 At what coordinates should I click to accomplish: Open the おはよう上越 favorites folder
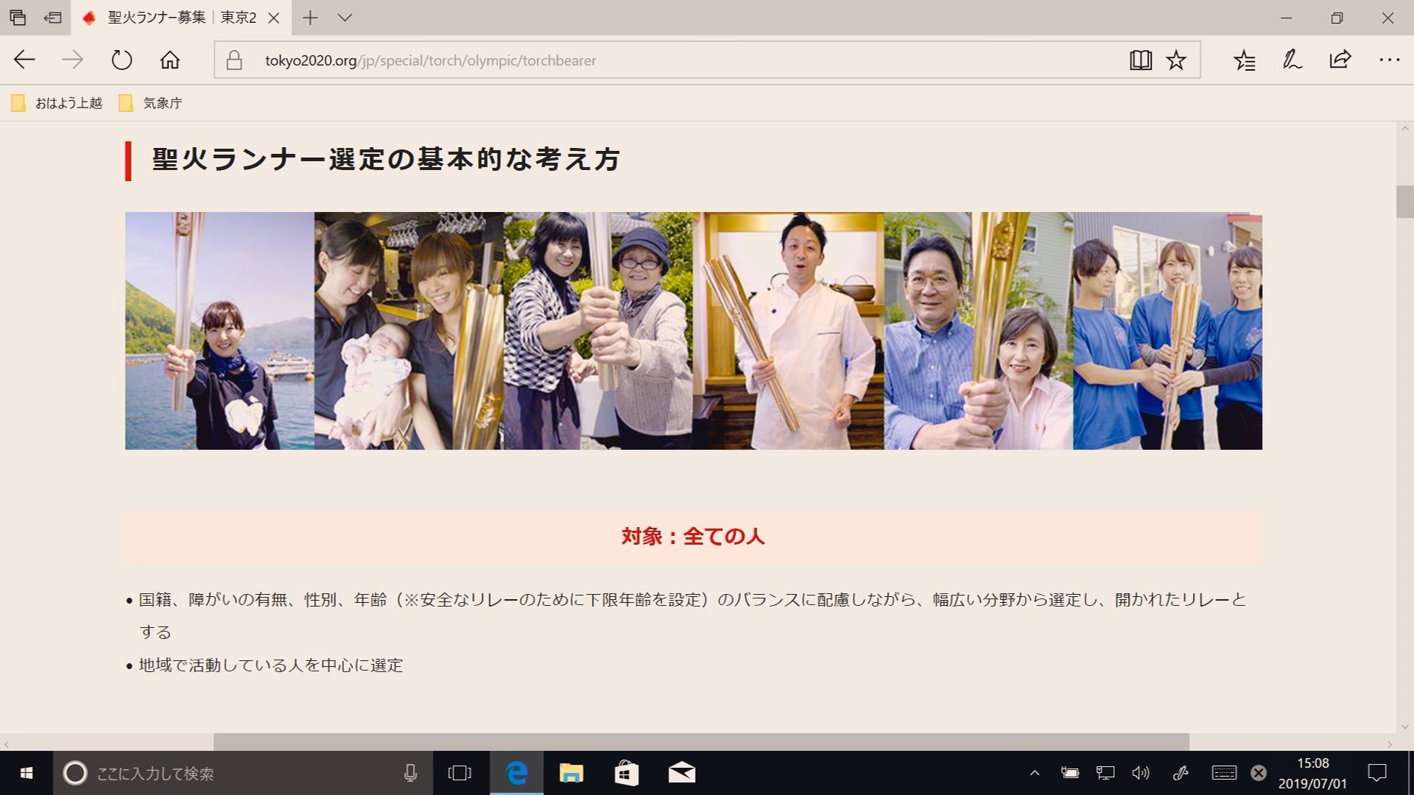point(57,103)
